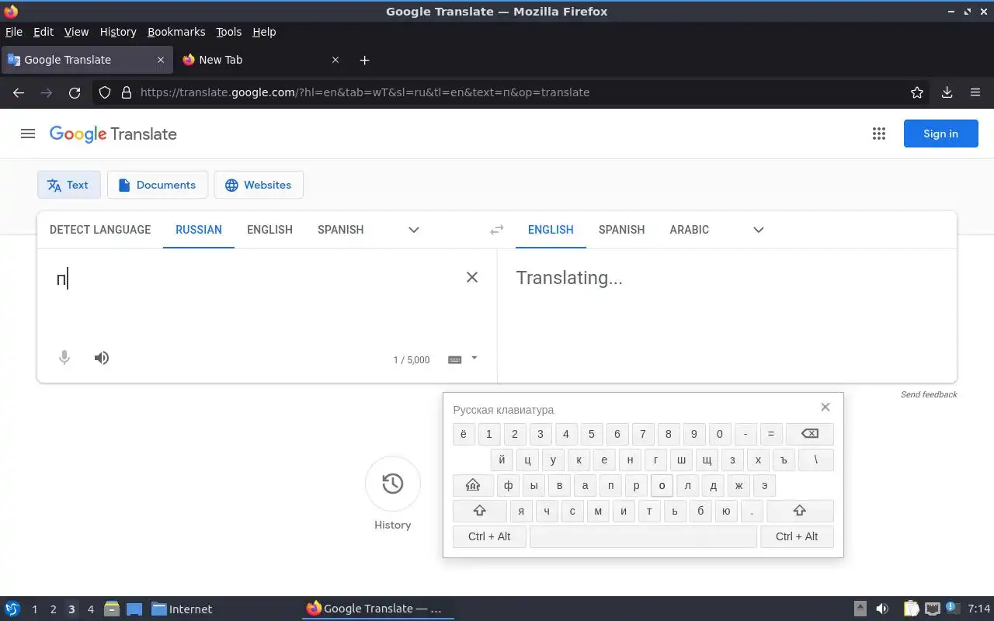This screenshot has width=994, height=621.
Task: Swap source and target languages
Action: pos(497,230)
